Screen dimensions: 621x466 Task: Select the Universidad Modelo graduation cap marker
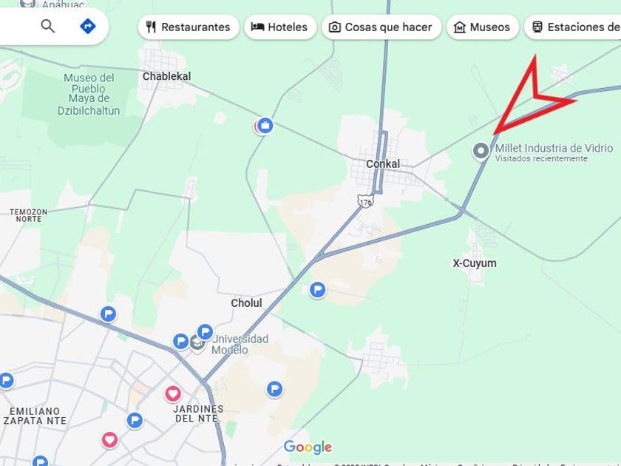(197, 343)
